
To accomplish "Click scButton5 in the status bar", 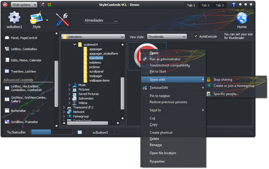I will [x=100, y=133].
